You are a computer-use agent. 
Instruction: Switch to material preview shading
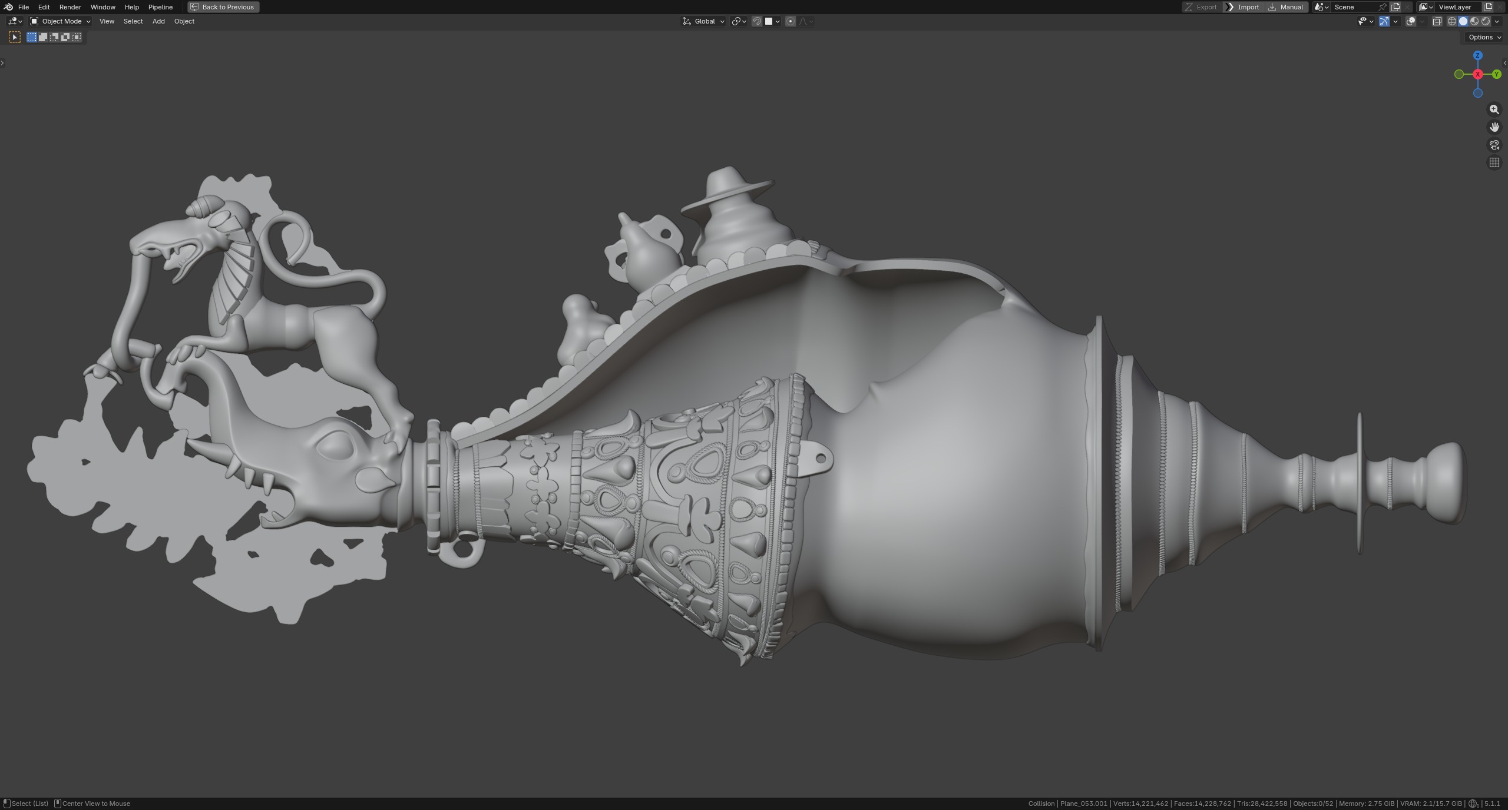[x=1474, y=21]
